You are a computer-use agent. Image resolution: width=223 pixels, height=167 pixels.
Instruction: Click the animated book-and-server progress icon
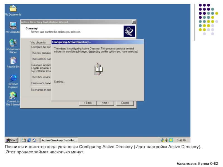click(x=98, y=69)
